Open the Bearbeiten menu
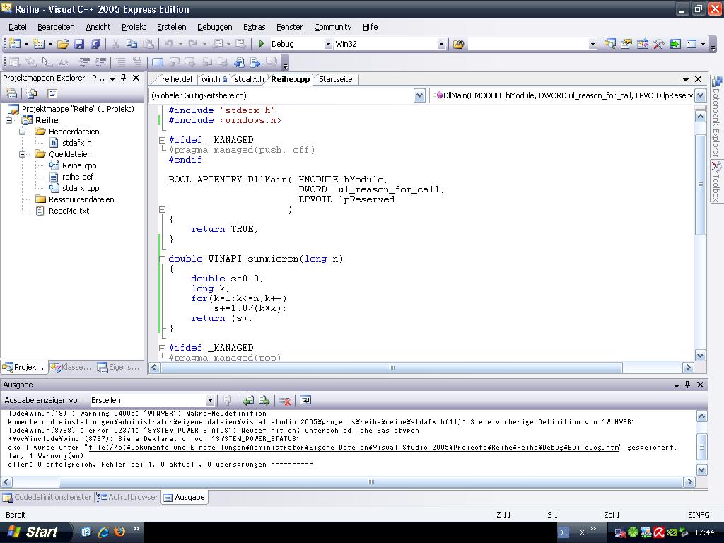The image size is (724, 543). point(56,28)
